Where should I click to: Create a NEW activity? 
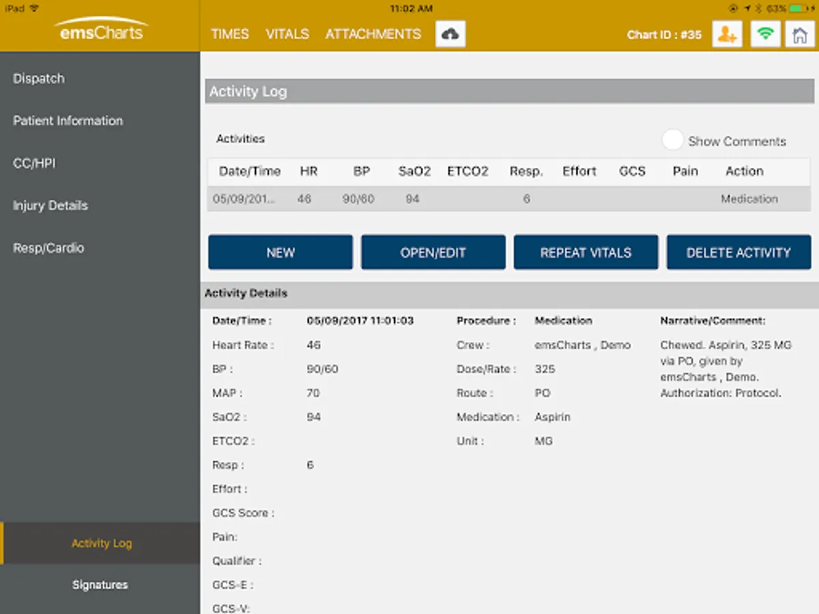(x=281, y=252)
